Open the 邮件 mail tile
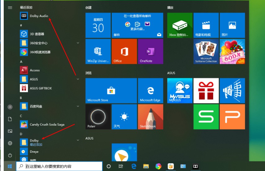Screen dimensions: 265x171 137,25
